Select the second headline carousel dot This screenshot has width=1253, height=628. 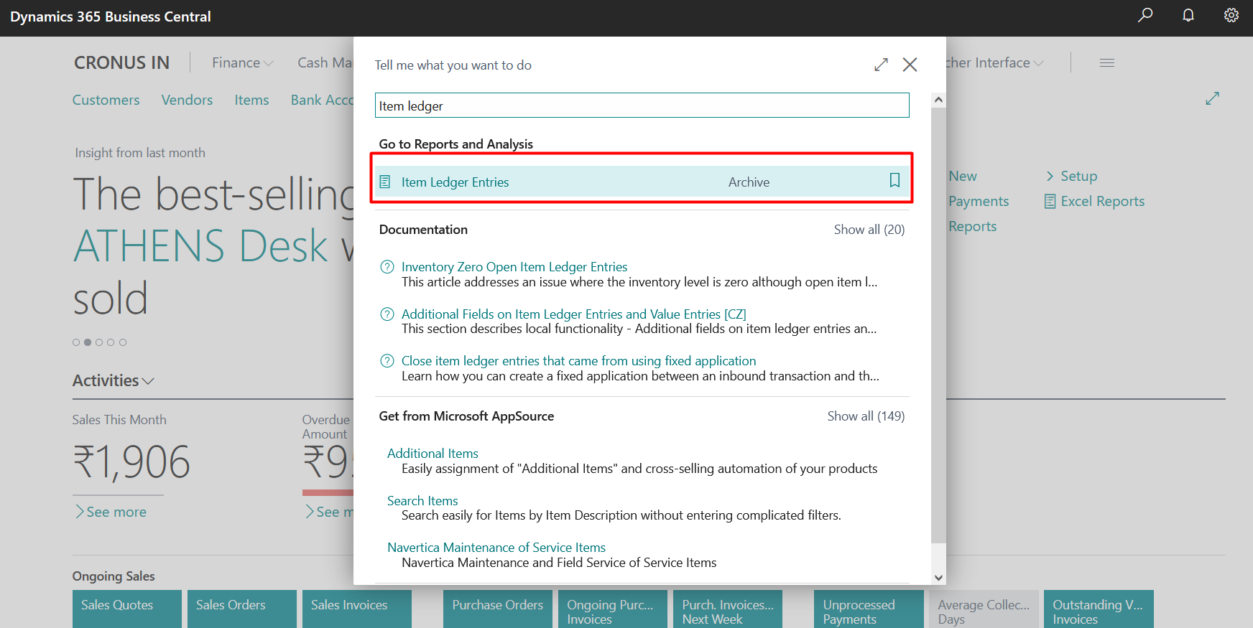pyautogui.click(x=88, y=342)
